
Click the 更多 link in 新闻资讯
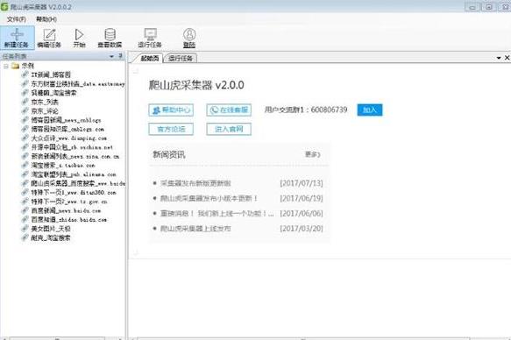click(x=313, y=154)
